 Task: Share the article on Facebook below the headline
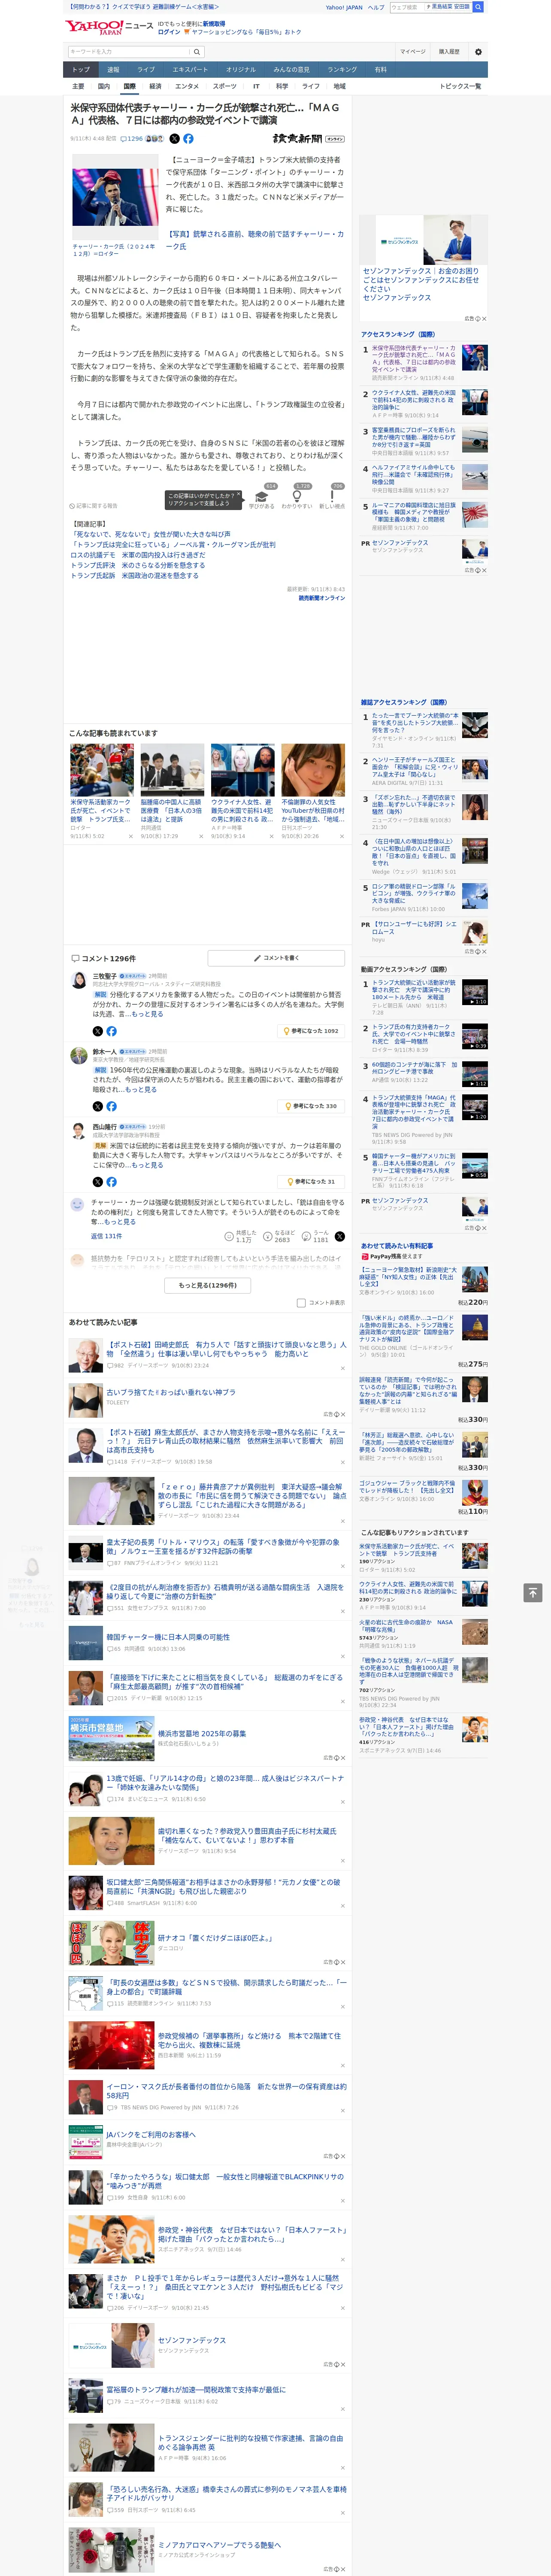[188, 139]
